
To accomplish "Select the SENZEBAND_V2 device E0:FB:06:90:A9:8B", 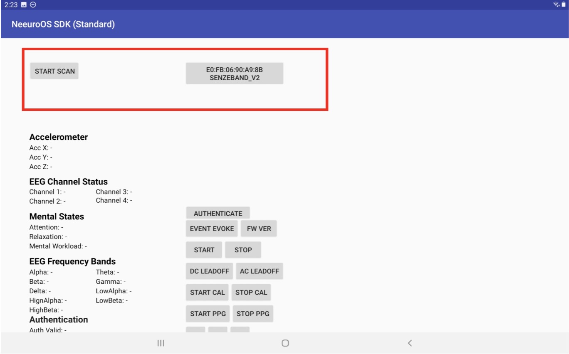I will (x=234, y=74).
